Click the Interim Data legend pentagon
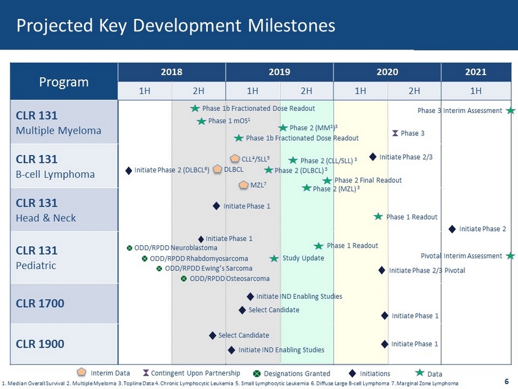The width and height of the screenshot is (518, 389). [82, 373]
